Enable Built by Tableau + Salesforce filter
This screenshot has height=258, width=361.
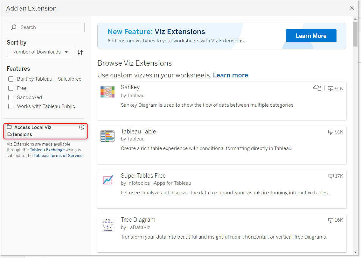[x=11, y=79]
